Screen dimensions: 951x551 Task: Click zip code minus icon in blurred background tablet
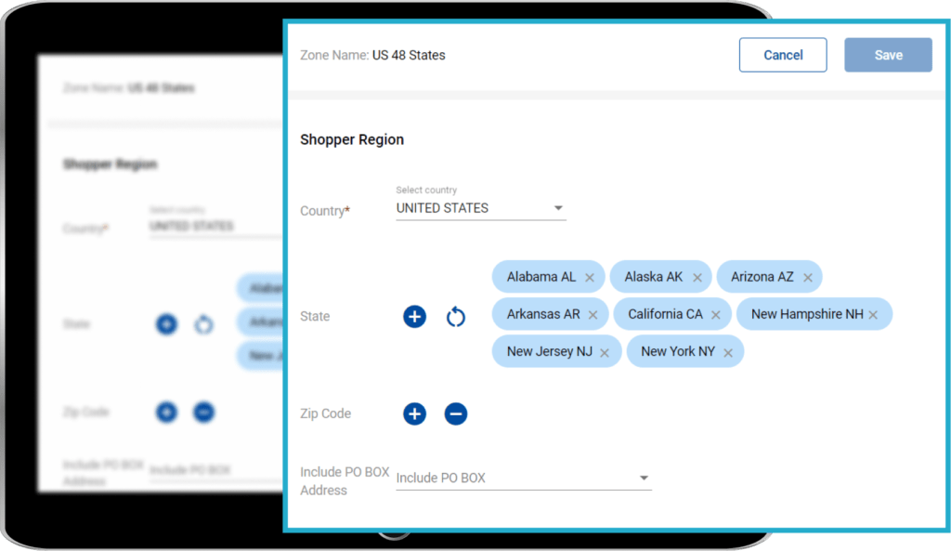(203, 413)
